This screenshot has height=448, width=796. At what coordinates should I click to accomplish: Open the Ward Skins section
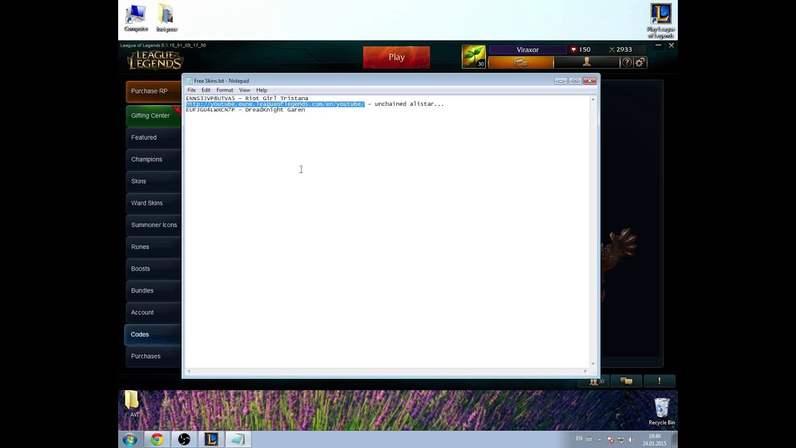click(153, 203)
